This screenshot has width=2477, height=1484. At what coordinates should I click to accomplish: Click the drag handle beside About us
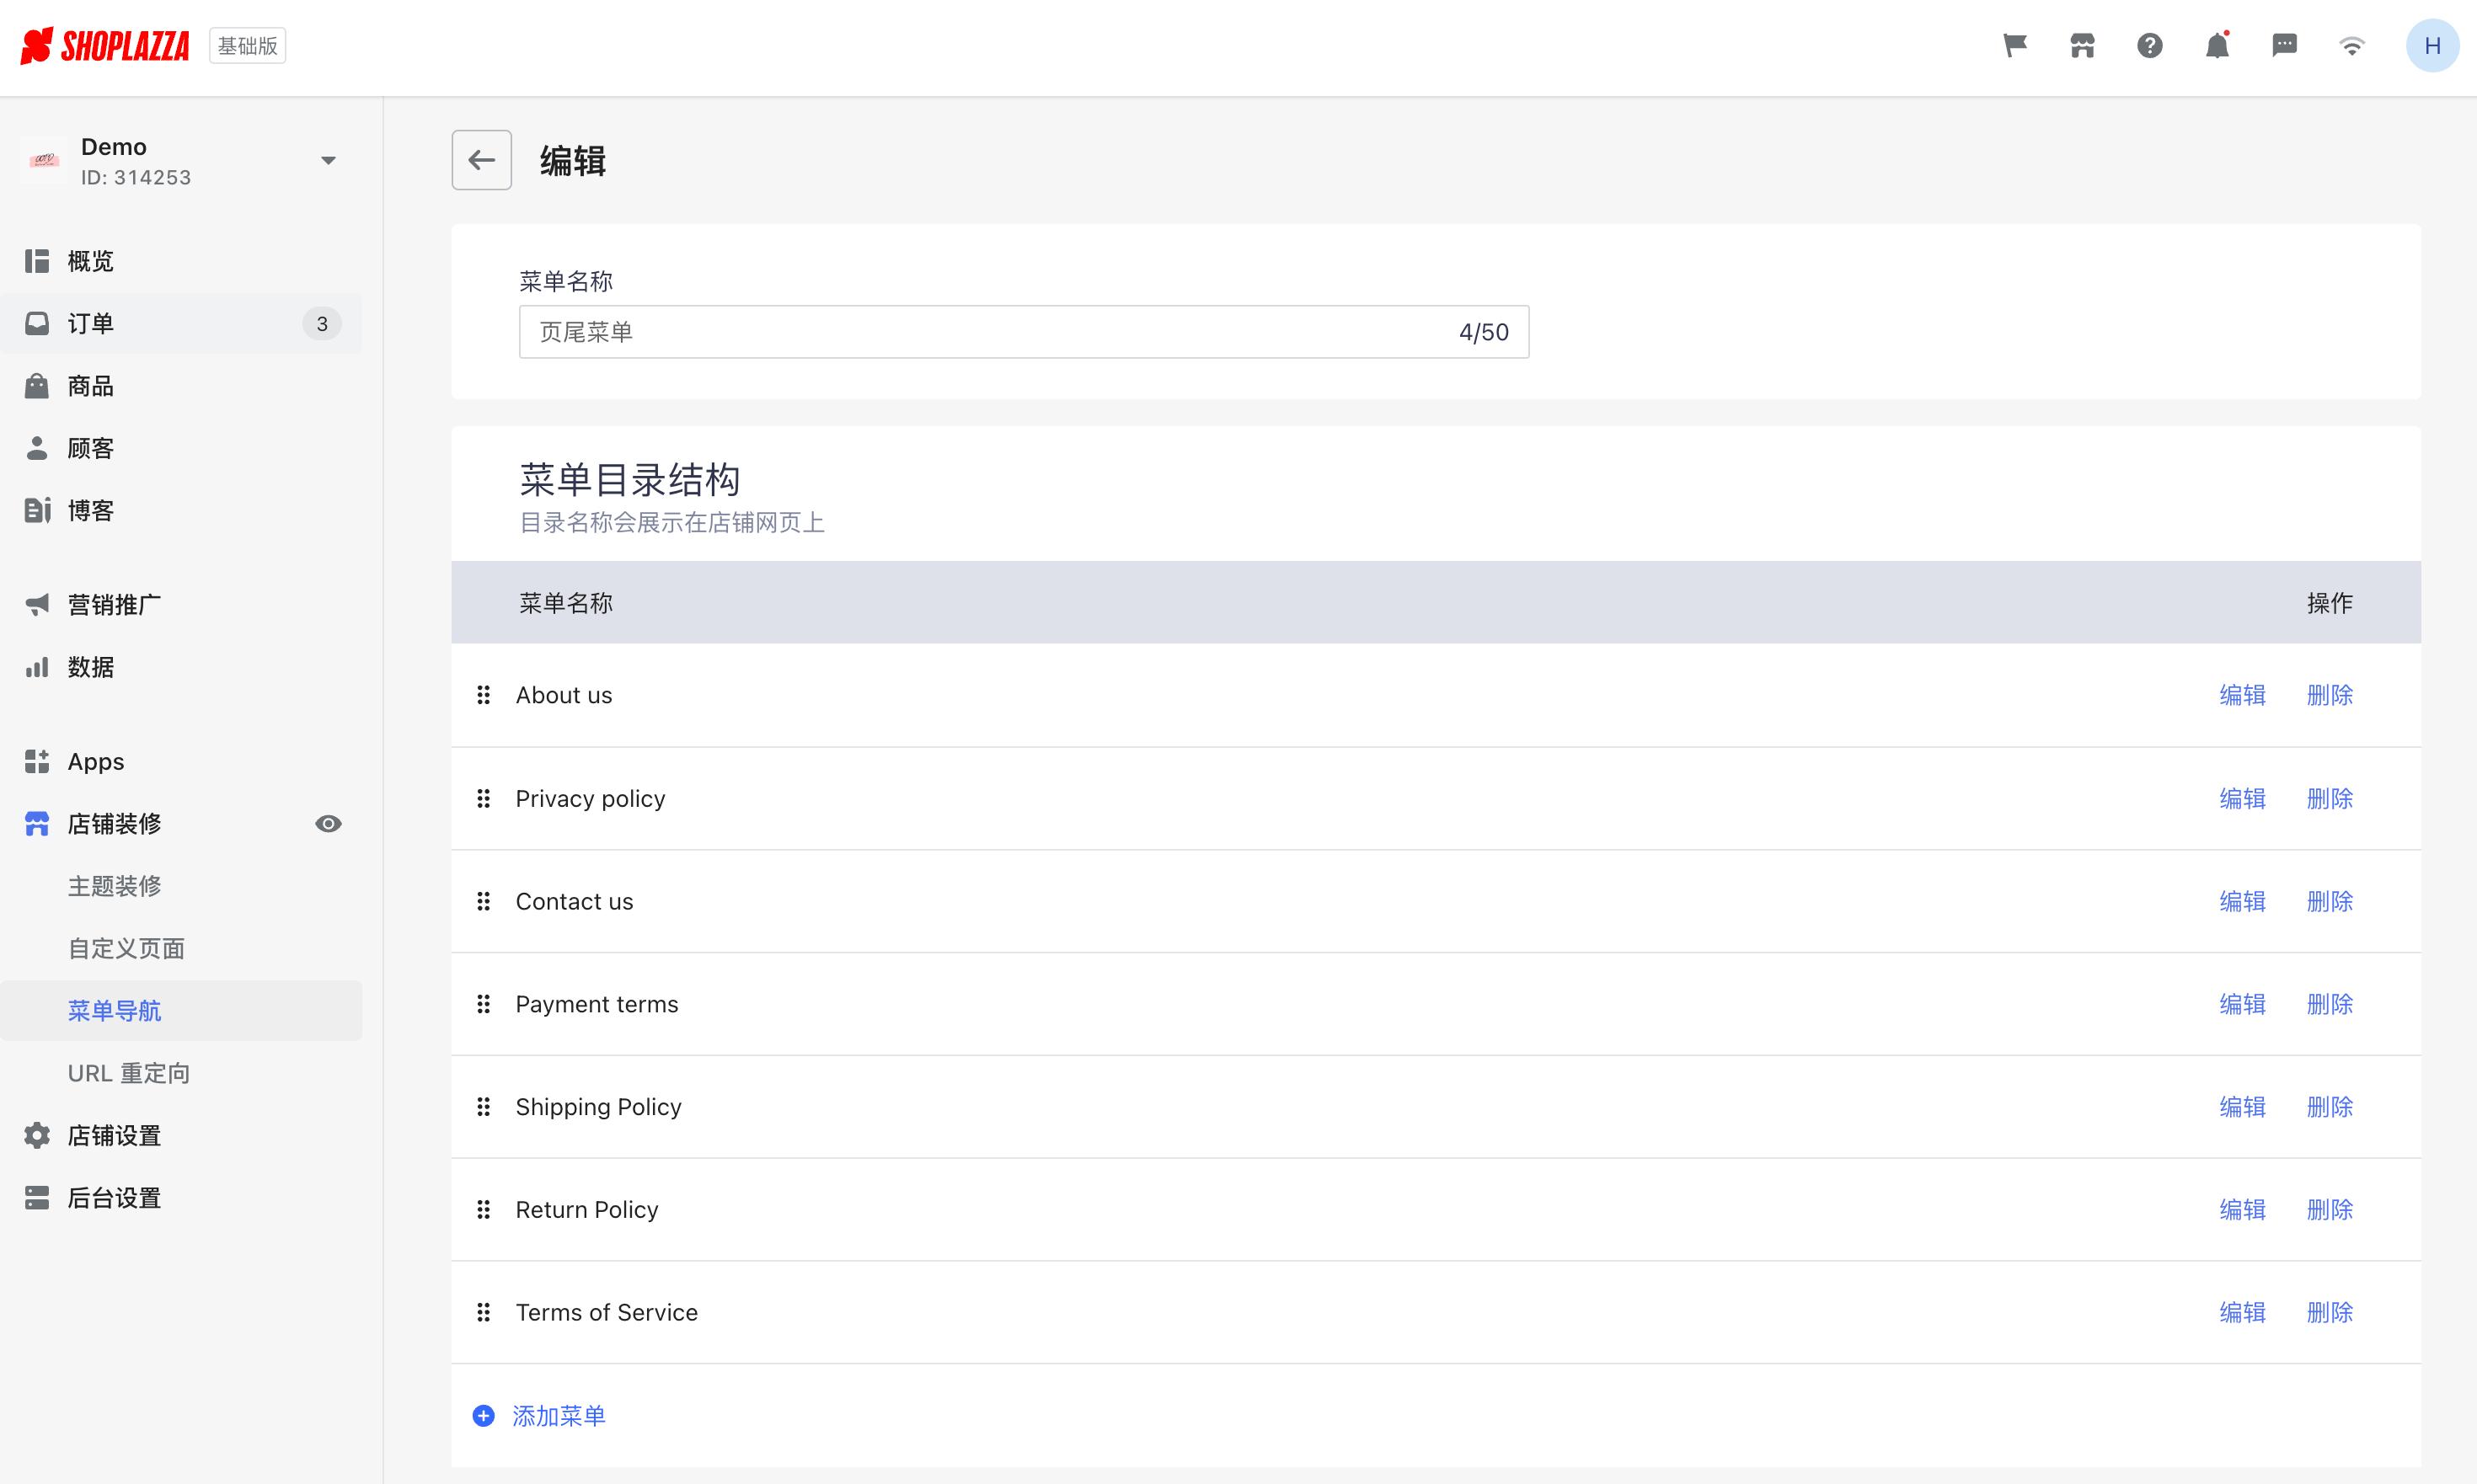484,694
